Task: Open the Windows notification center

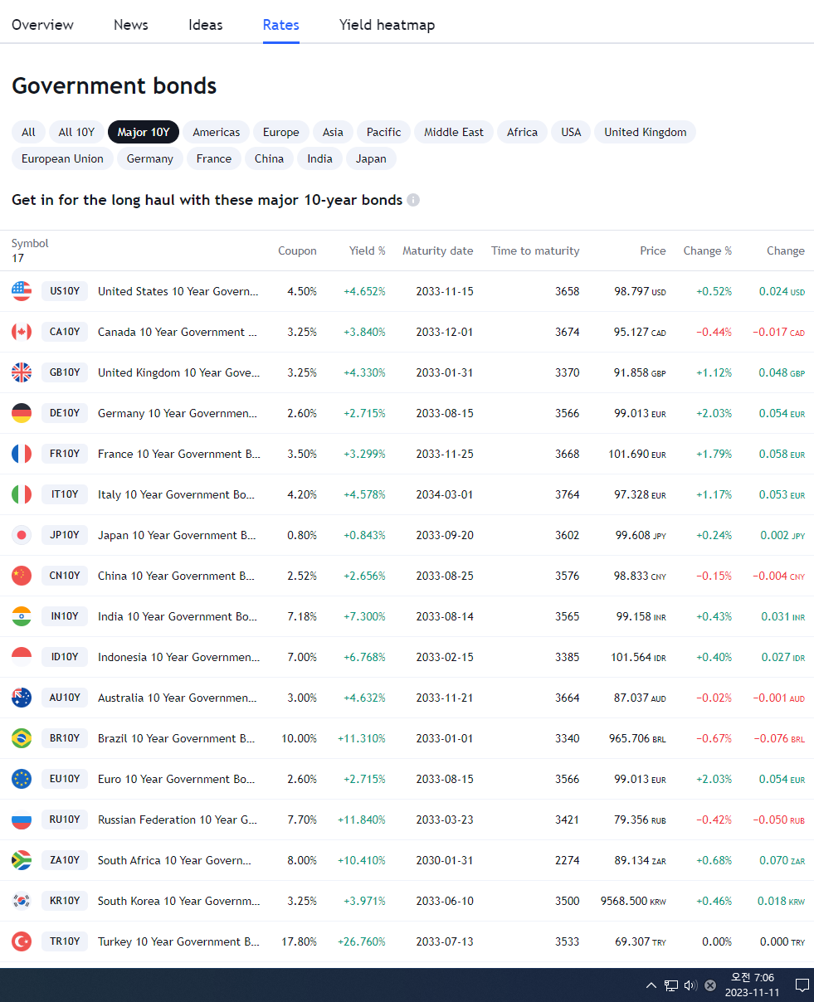Action: (802, 985)
